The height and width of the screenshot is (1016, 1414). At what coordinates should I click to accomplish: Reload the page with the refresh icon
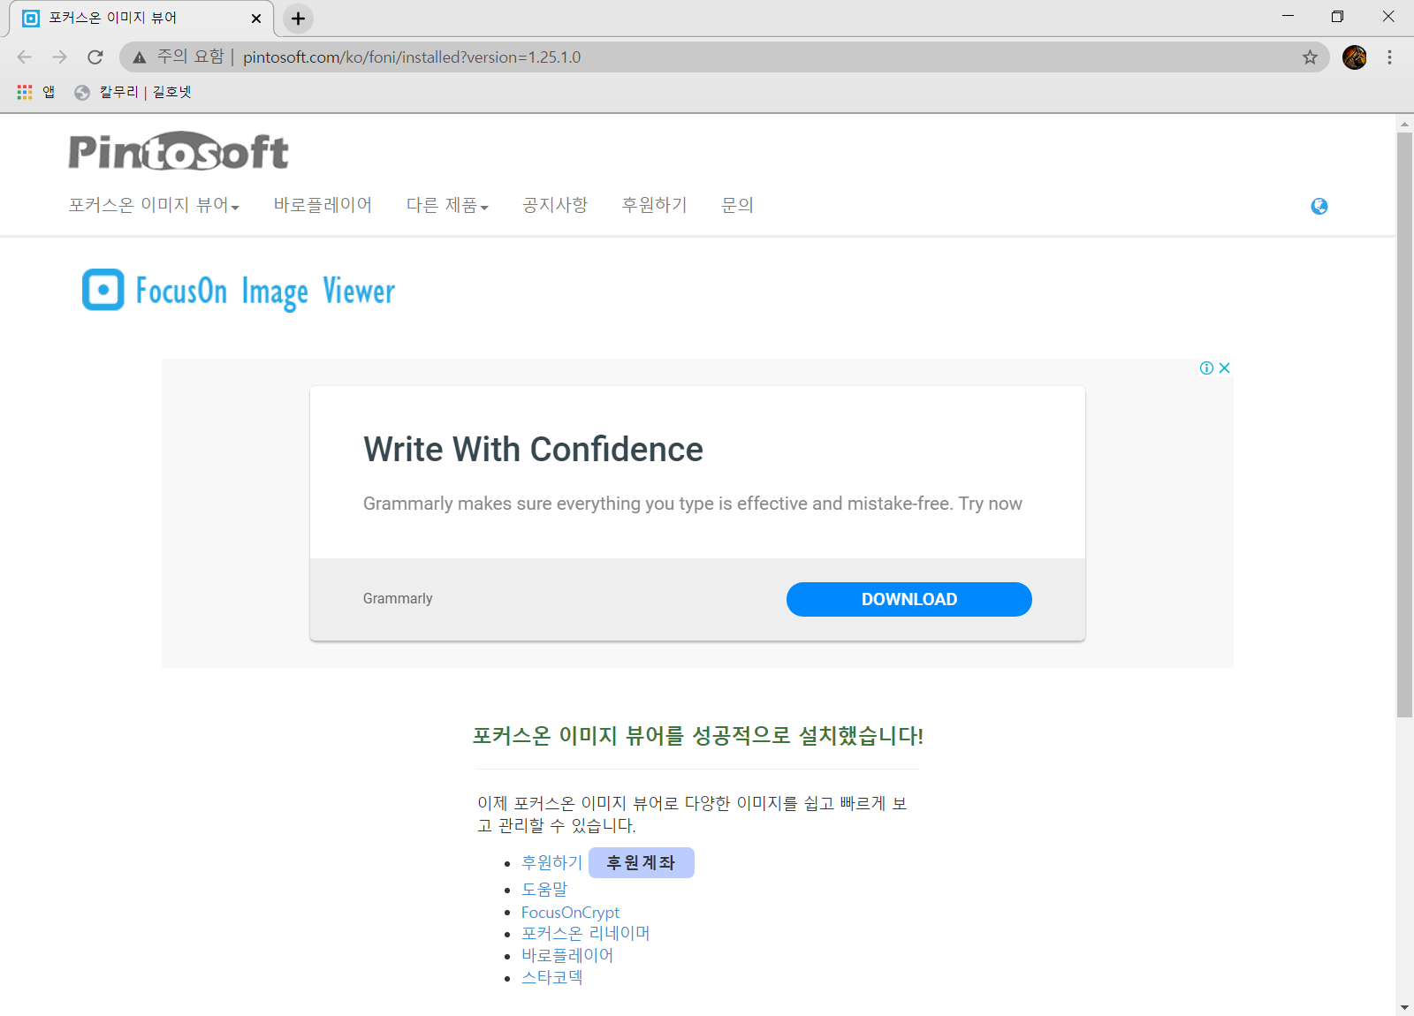tap(95, 57)
